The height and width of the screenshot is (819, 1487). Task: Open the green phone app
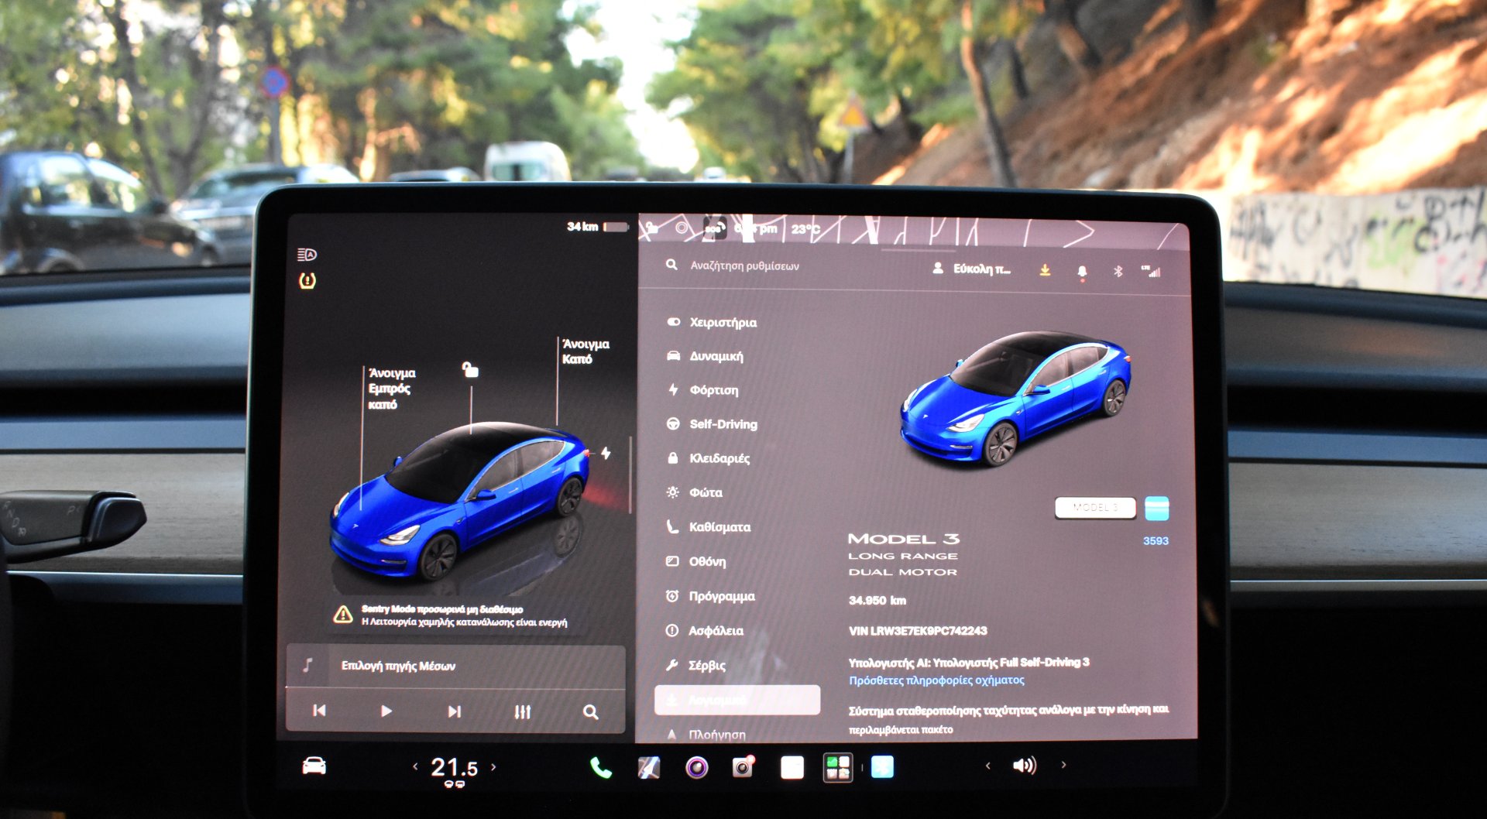pos(600,767)
